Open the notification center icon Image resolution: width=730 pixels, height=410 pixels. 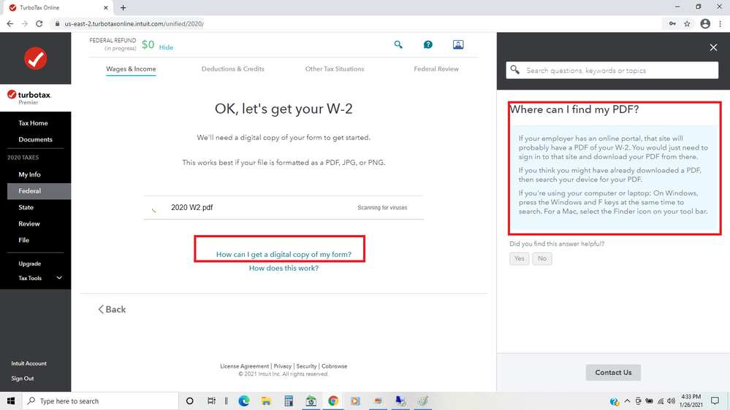715,401
